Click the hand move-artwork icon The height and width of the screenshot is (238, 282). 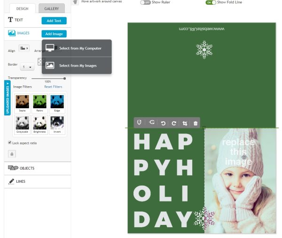(x=75, y=2)
